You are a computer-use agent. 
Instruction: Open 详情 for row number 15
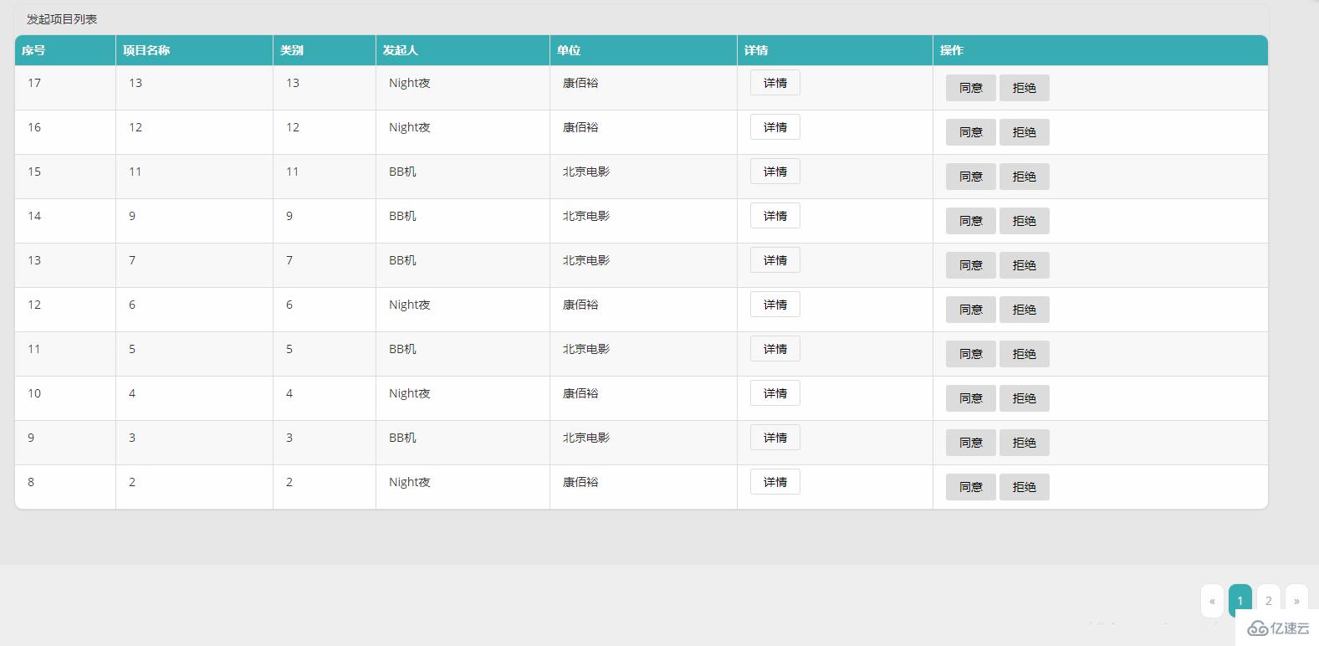(775, 172)
